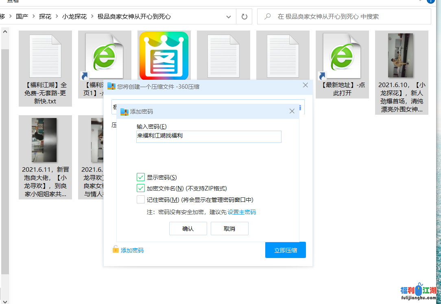Click into the 输入密码 text field
Screen dimensions: 441x304
pyautogui.click(x=209, y=136)
